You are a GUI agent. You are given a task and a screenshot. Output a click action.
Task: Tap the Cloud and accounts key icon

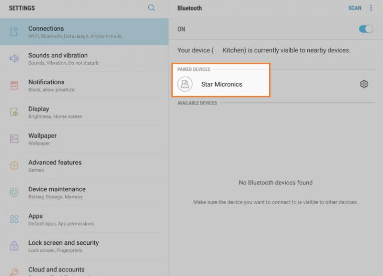(x=14, y=272)
